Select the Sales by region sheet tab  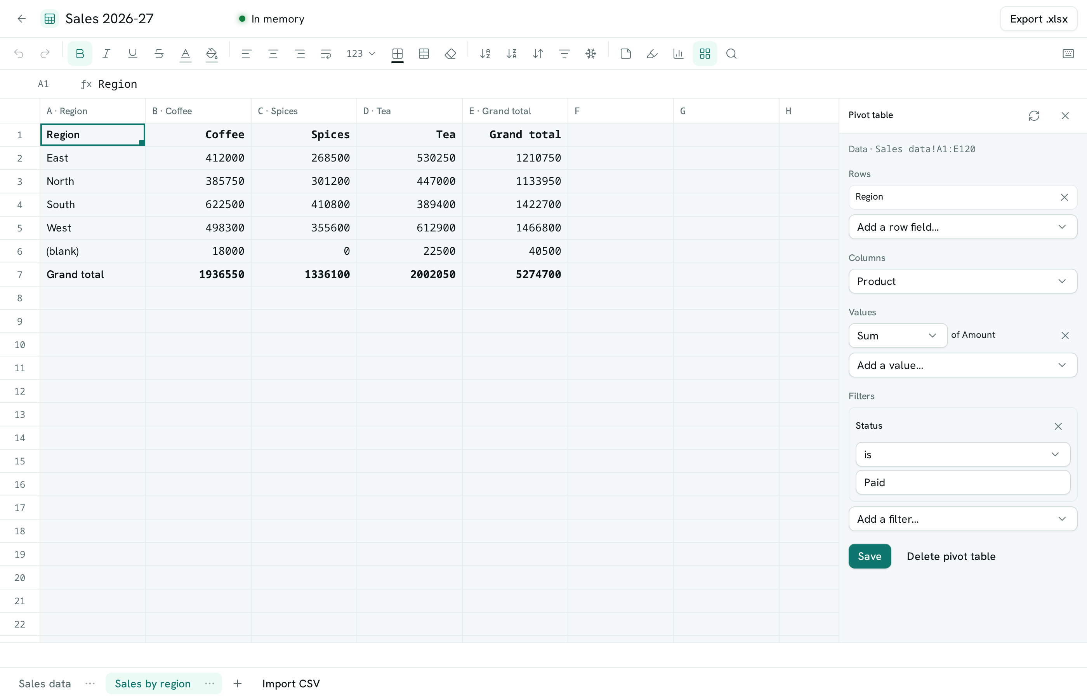click(153, 683)
